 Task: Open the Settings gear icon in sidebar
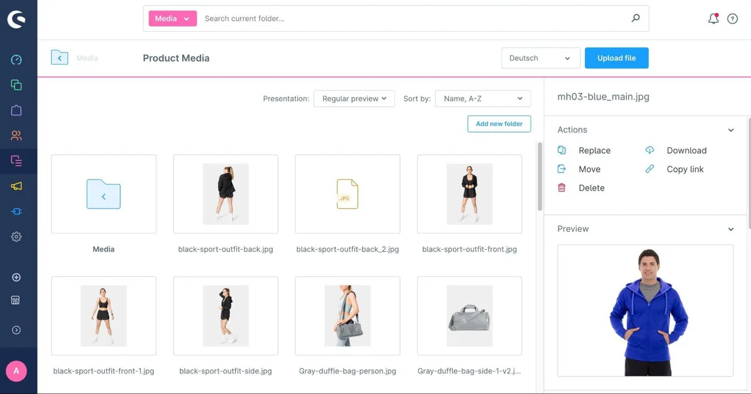pos(16,237)
